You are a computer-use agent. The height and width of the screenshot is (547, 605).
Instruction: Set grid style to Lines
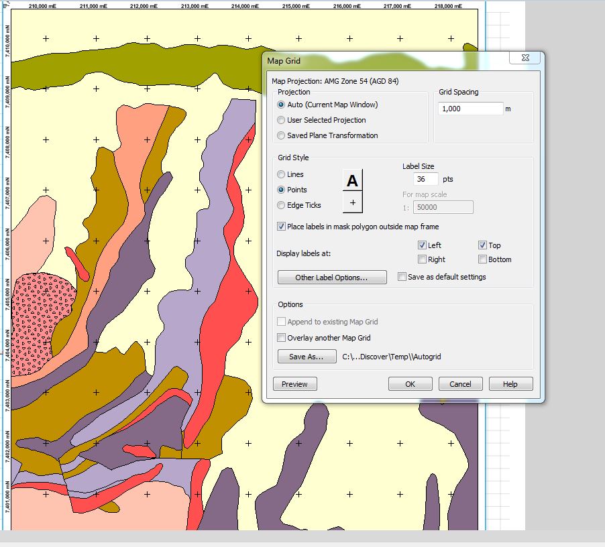281,174
